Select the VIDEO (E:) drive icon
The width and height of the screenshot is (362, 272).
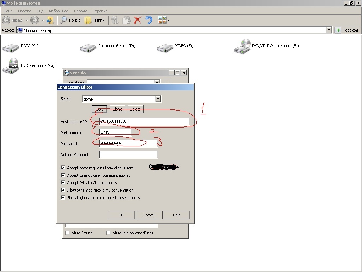coord(165,48)
